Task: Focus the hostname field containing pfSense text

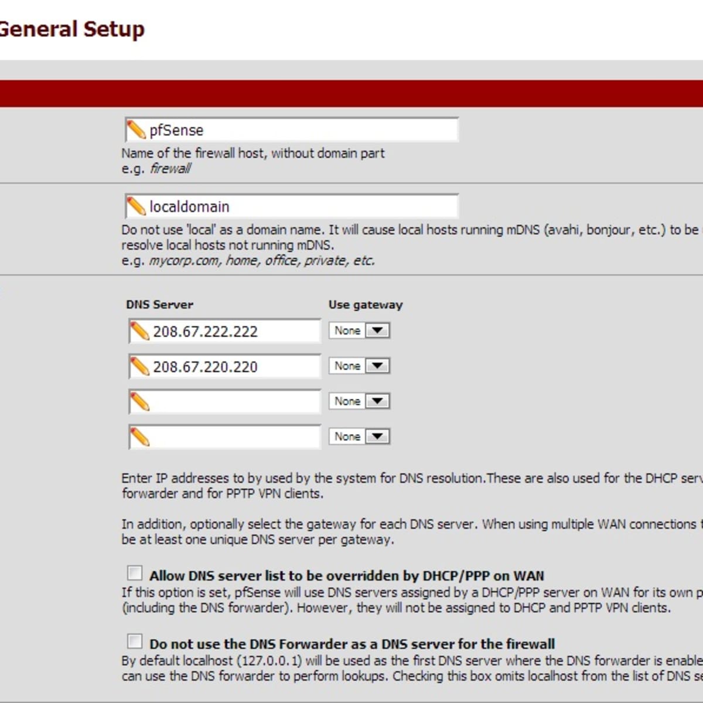Action: click(293, 130)
